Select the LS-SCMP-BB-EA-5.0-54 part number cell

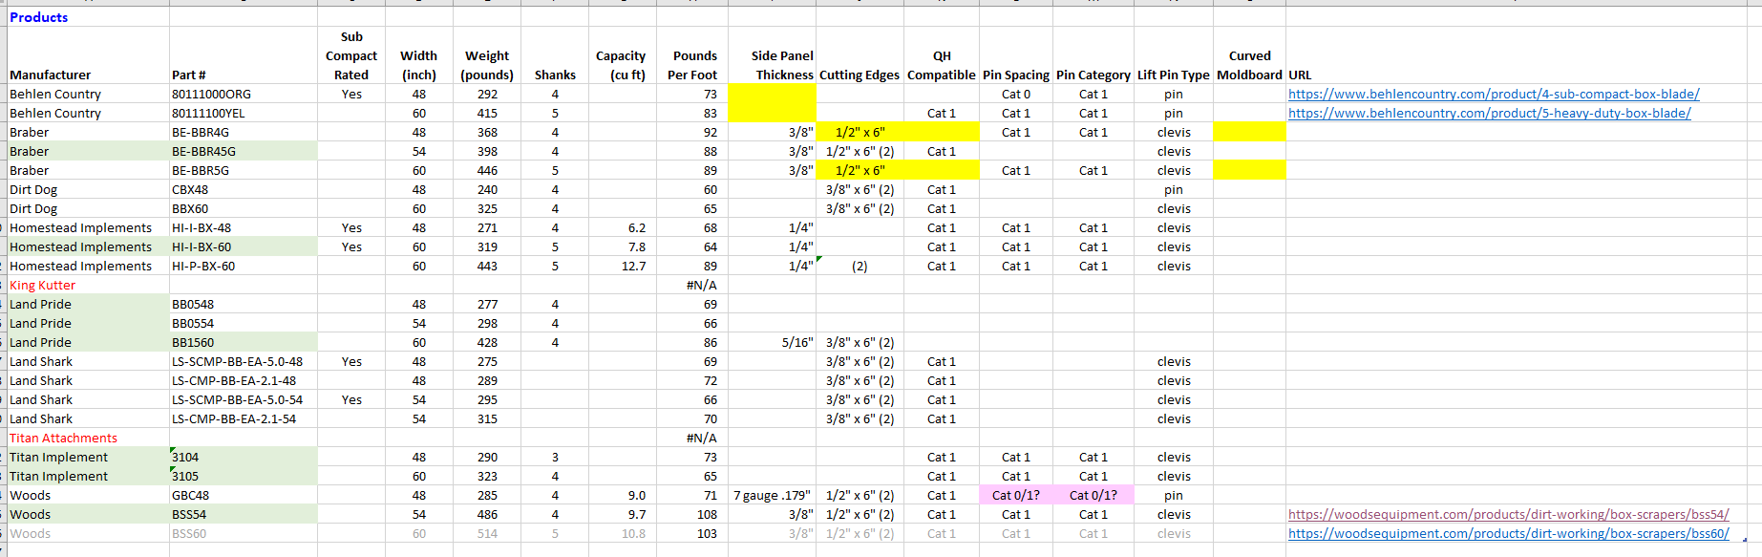tap(237, 399)
